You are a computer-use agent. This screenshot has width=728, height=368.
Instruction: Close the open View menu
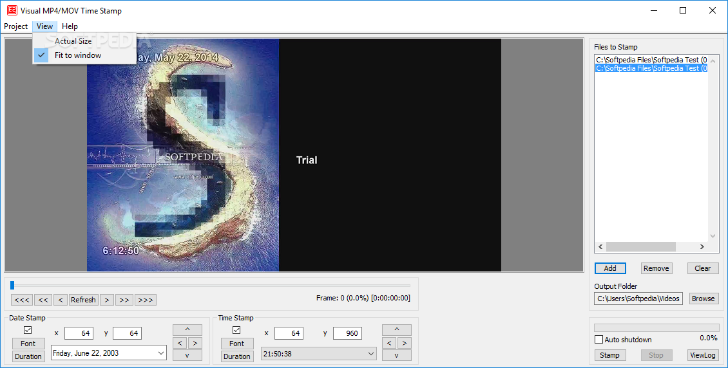pos(44,26)
